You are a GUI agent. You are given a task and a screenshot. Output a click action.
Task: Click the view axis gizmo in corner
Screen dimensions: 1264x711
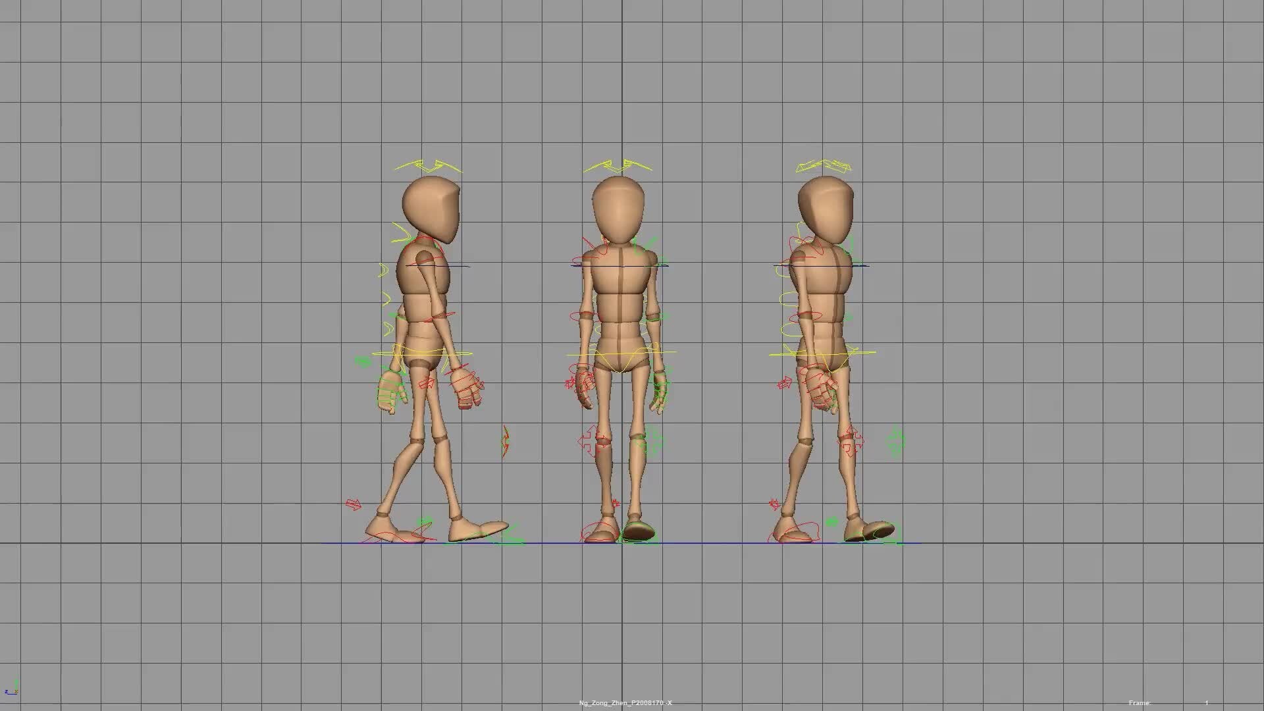tap(11, 689)
